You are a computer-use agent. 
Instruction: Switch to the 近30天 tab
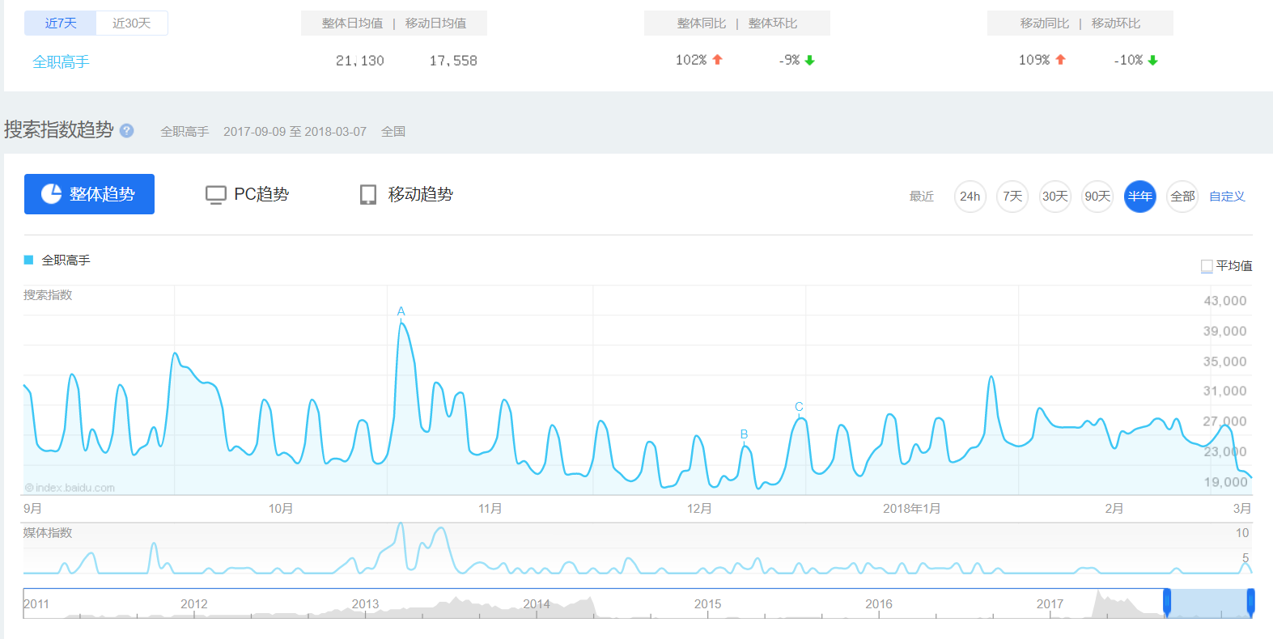pyautogui.click(x=132, y=23)
